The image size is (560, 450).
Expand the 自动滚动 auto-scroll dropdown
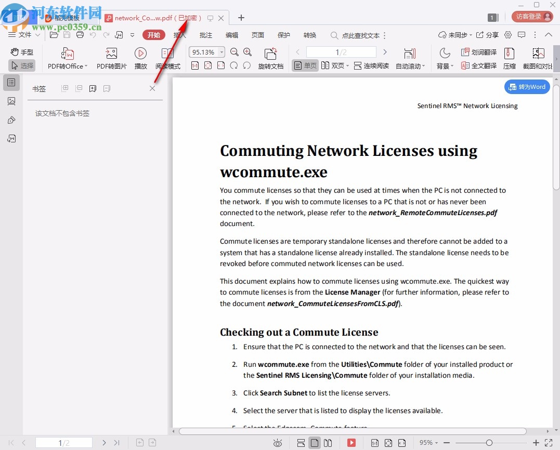424,67
